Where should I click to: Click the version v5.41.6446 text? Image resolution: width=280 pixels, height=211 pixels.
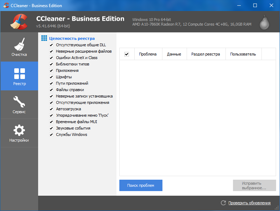pos(53,26)
